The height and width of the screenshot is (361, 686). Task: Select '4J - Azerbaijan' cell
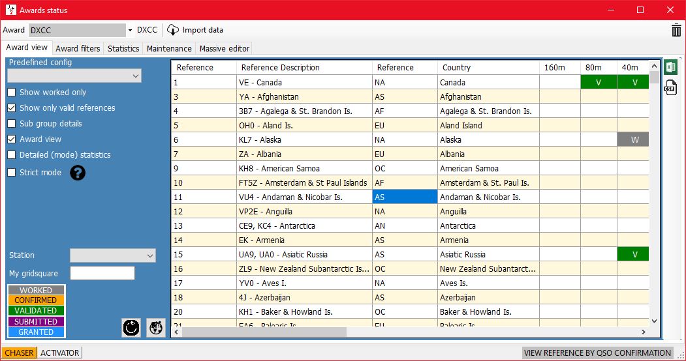coord(304,297)
